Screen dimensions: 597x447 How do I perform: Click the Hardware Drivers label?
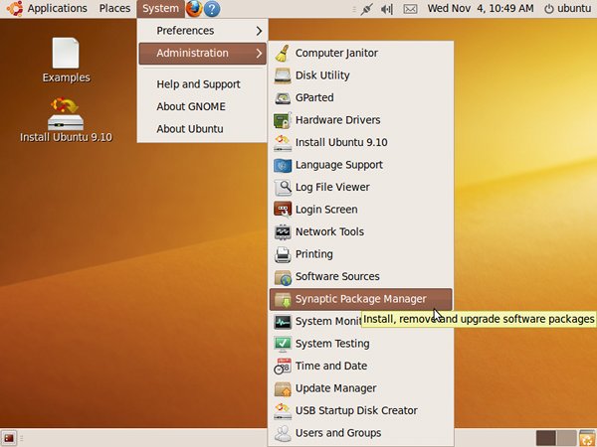[338, 120]
